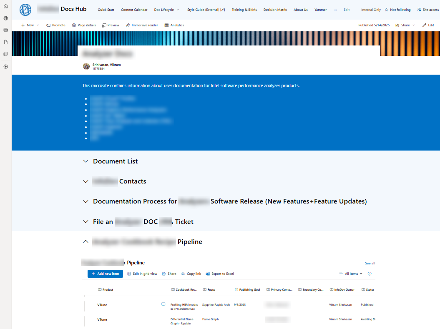
Task: Sort by the Cookbook Rec... column header
Action: (x=184, y=290)
